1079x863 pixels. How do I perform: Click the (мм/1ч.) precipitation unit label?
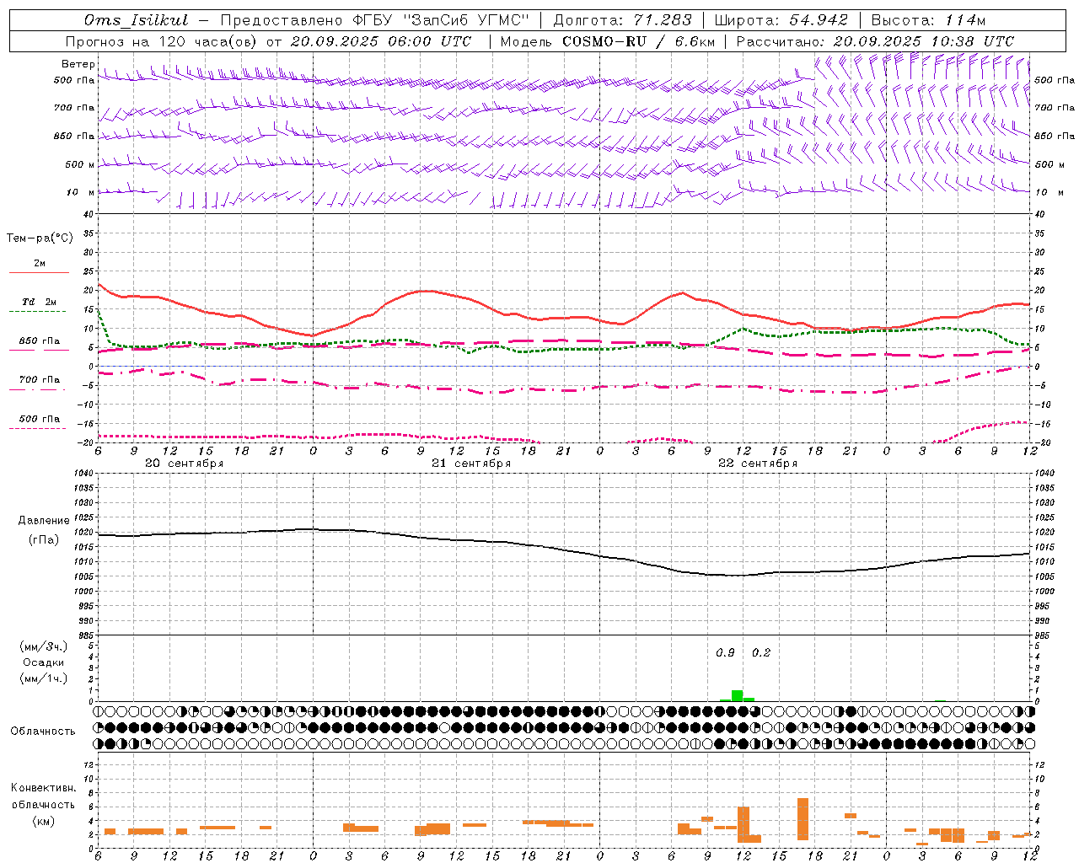[43, 678]
